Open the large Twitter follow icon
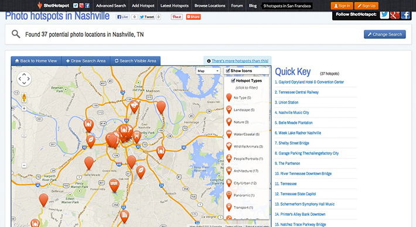The width and height of the screenshot is (416, 227). 384,15
